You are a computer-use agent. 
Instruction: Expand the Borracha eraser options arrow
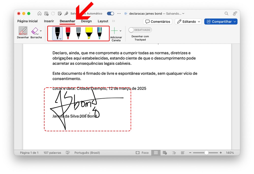click(41, 31)
